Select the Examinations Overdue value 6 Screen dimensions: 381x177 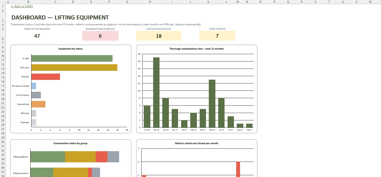pos(100,36)
